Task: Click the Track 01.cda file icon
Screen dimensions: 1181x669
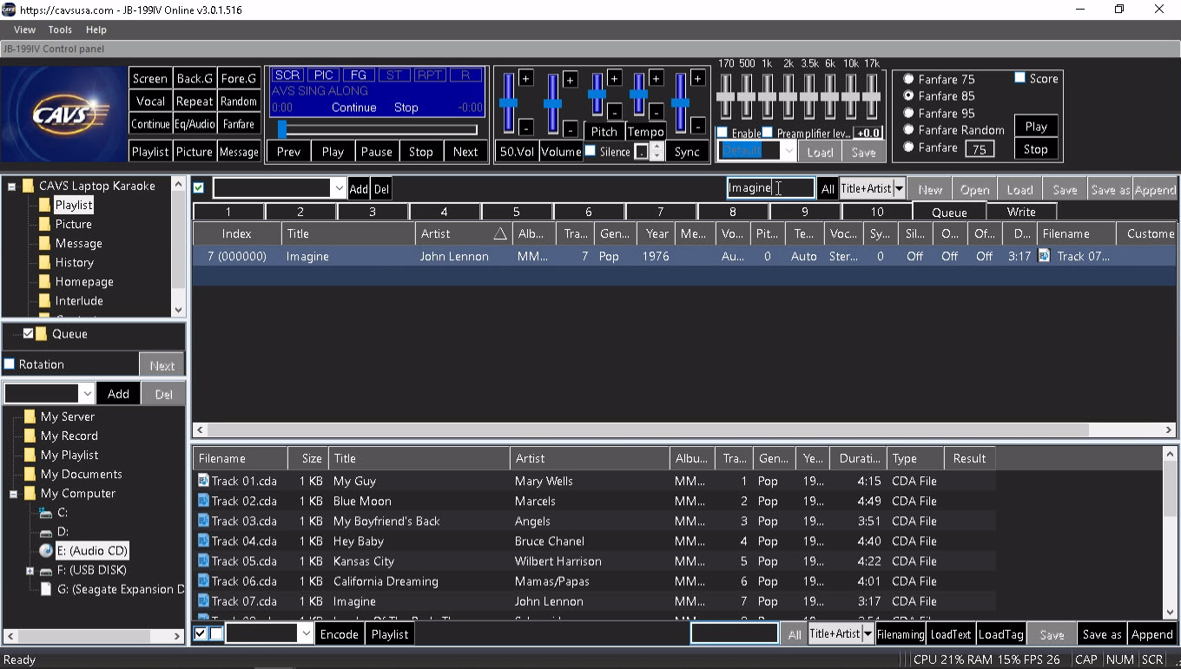Action: point(204,481)
